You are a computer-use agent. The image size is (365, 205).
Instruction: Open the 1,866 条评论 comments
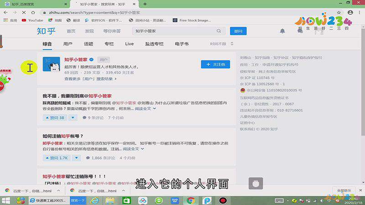(x=100, y=158)
